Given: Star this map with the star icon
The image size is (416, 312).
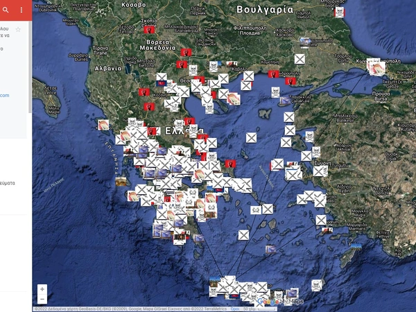Looking at the screenshot, I should tap(19, 30).
